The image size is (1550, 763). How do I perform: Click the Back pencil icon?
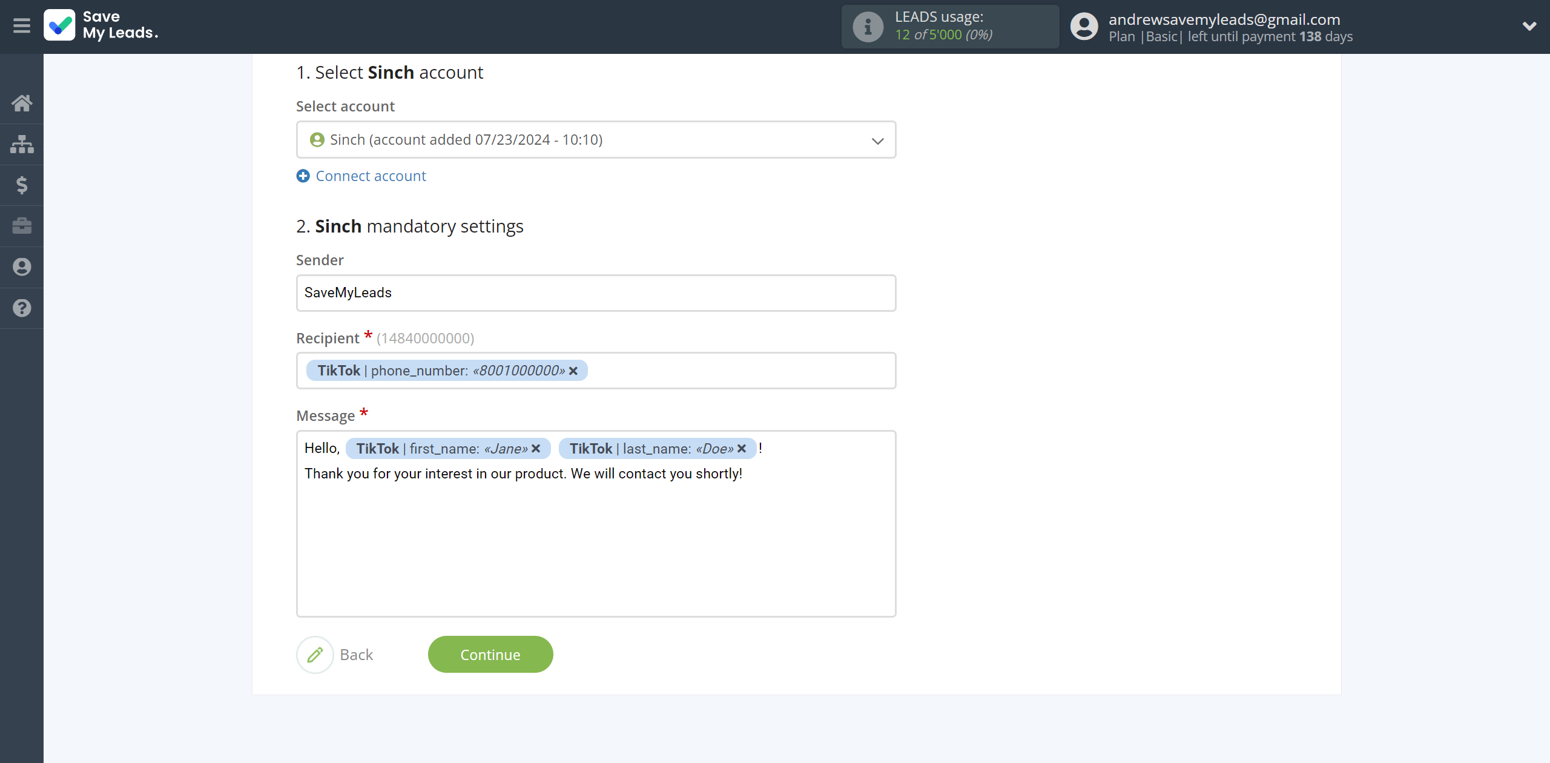[x=315, y=655]
